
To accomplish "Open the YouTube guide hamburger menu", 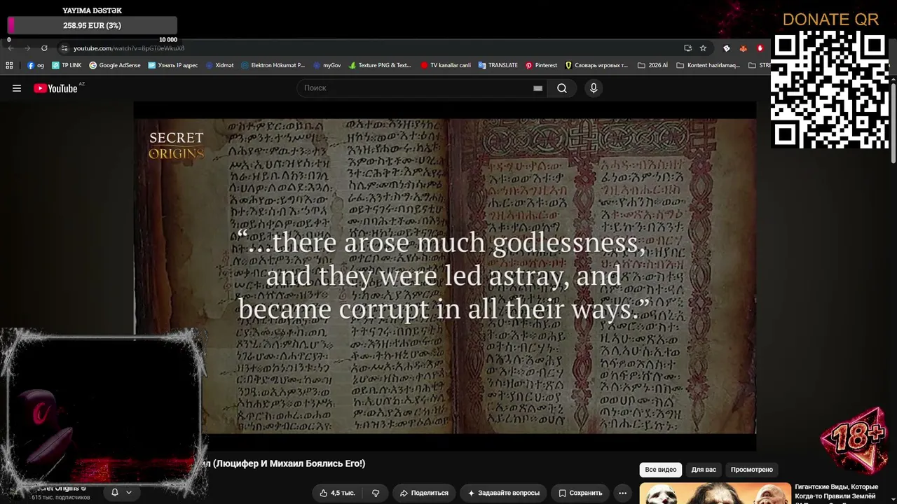I will (17, 88).
